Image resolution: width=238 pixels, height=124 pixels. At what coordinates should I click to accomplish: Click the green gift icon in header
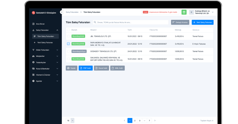click(184, 12)
